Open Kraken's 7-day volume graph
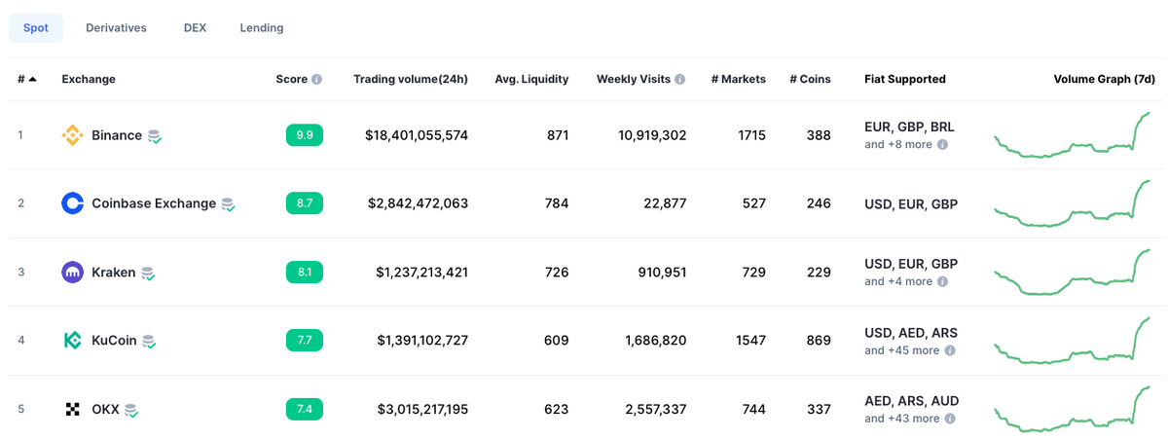 1073,273
